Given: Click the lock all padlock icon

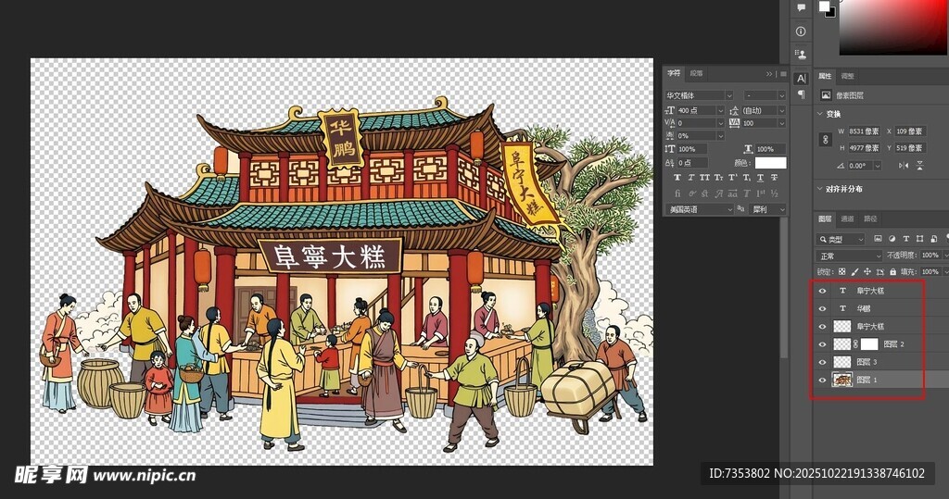Looking at the screenshot, I should [x=895, y=271].
